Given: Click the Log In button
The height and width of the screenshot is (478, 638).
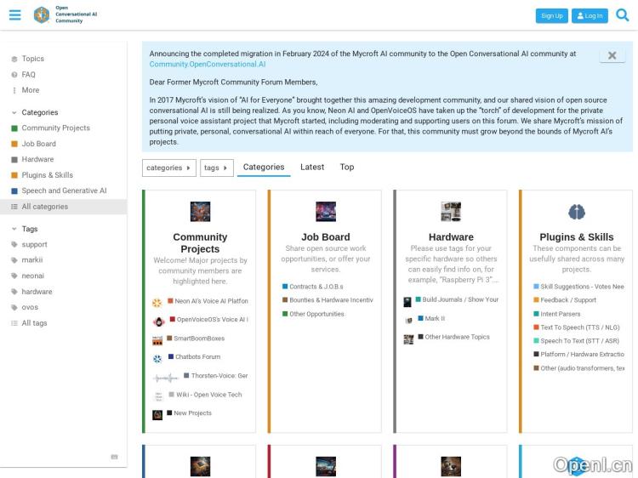Looking at the screenshot, I should 590,15.
